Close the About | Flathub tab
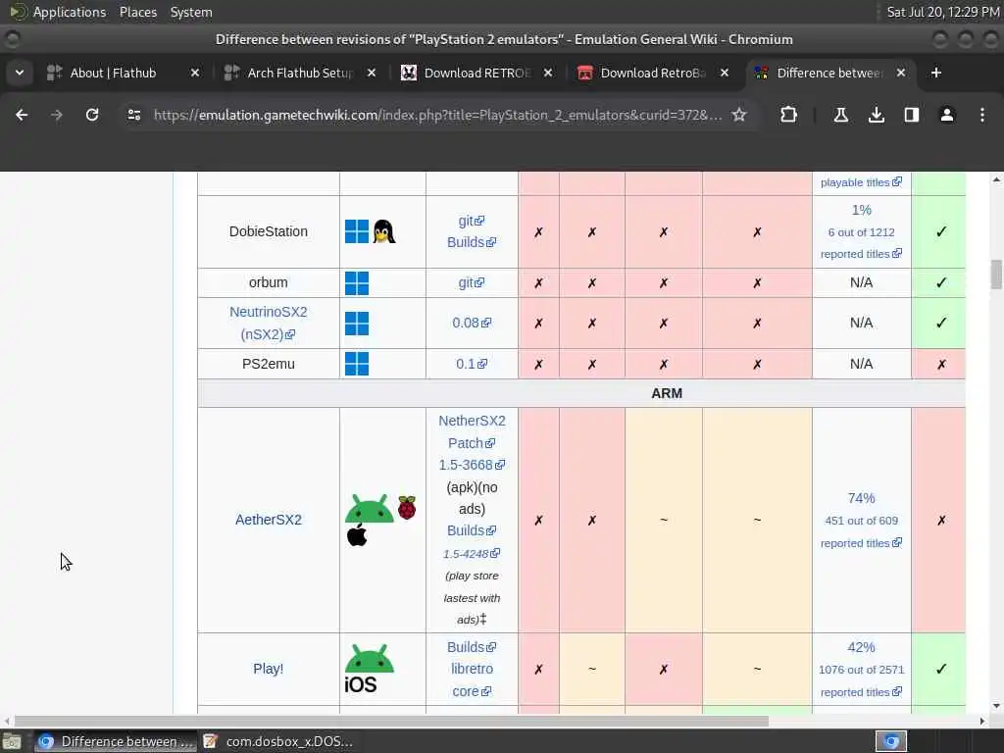Image resolution: width=1004 pixels, height=753 pixels. tap(195, 73)
